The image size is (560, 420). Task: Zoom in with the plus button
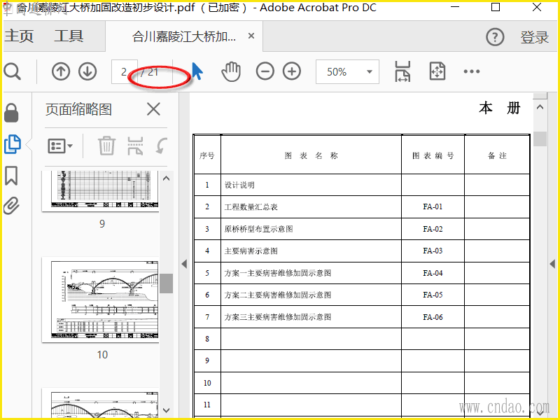coord(292,71)
